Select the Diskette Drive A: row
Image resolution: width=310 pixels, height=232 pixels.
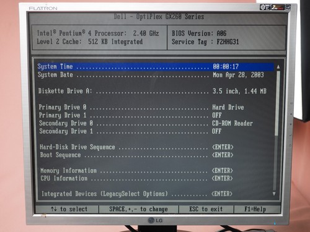click(153, 91)
